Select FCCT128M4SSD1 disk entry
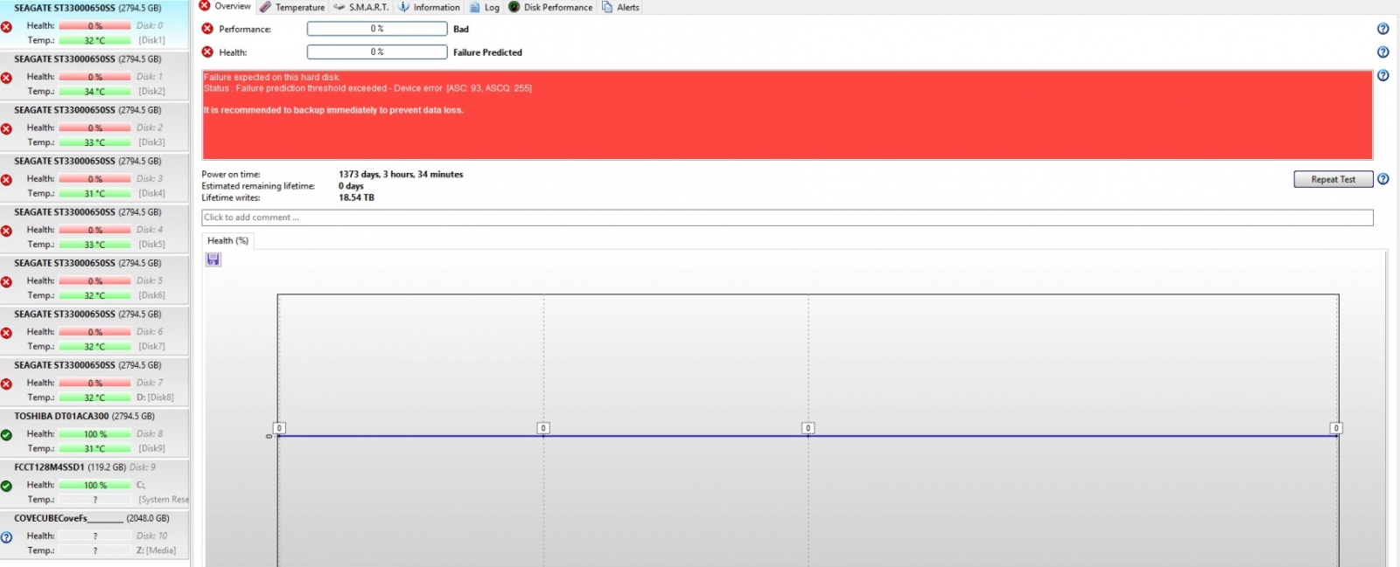Image resolution: width=1400 pixels, height=567 pixels. pyautogui.click(x=94, y=483)
